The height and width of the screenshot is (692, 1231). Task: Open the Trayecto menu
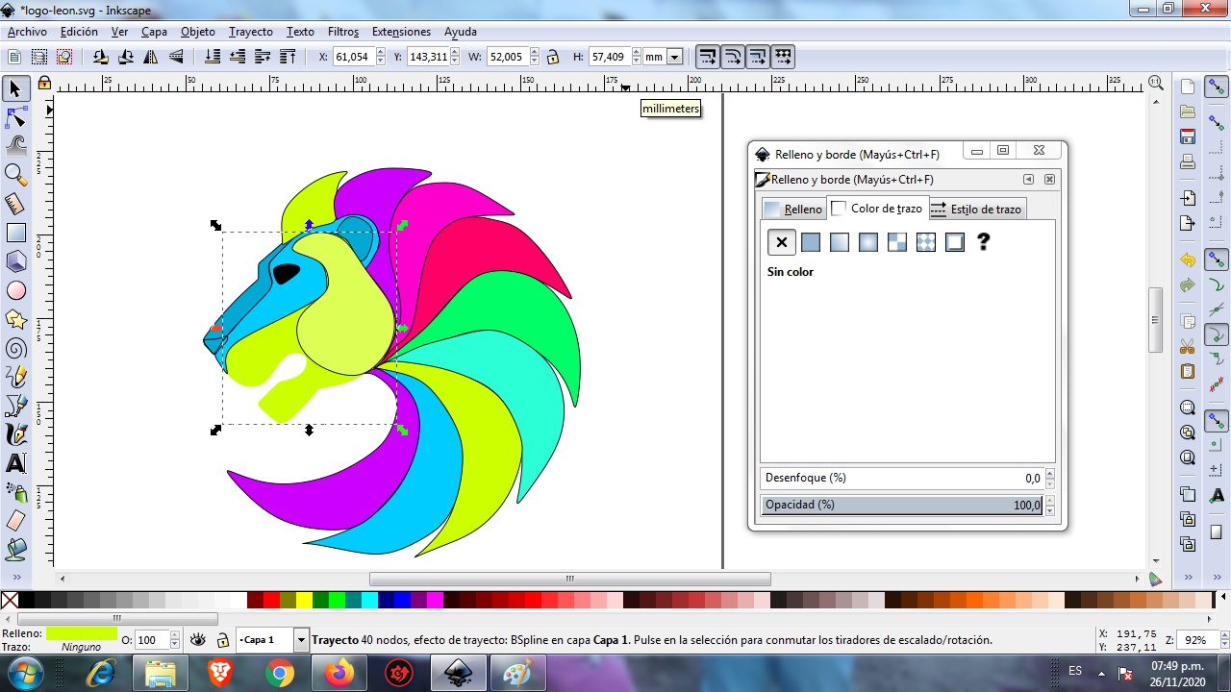click(x=251, y=32)
